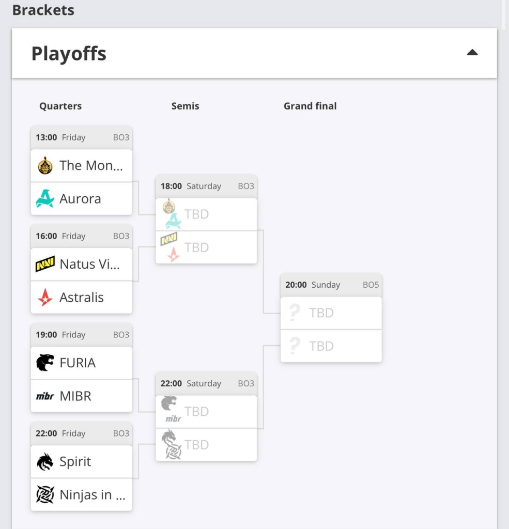Open the Playoffs header panel

click(254, 53)
